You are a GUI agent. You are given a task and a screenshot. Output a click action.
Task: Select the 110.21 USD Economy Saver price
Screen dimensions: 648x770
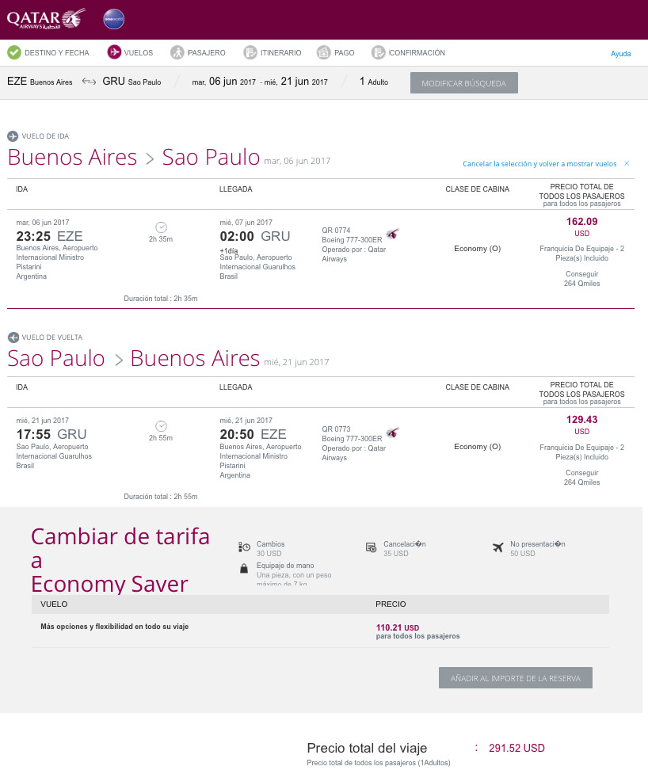(398, 627)
